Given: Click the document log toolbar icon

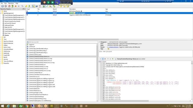Looking at the screenshot, I should pyautogui.click(x=40, y=6).
